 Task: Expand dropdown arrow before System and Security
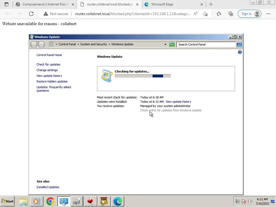(x=78, y=44)
